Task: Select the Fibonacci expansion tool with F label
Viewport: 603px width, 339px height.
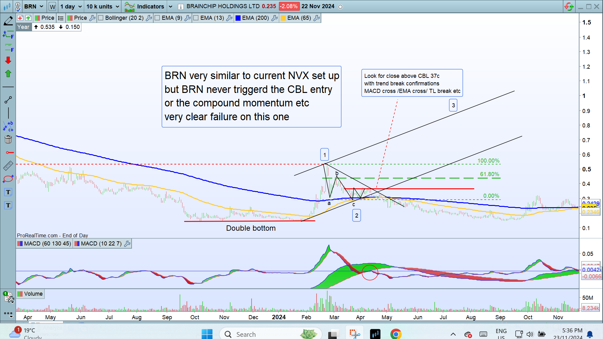Action: coord(8,35)
